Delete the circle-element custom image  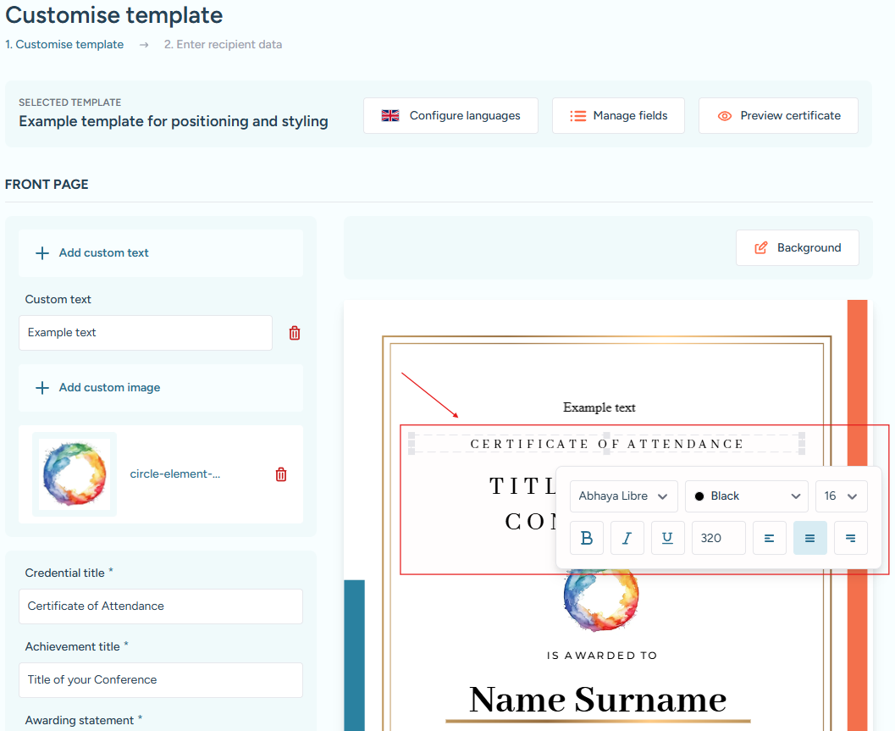281,474
